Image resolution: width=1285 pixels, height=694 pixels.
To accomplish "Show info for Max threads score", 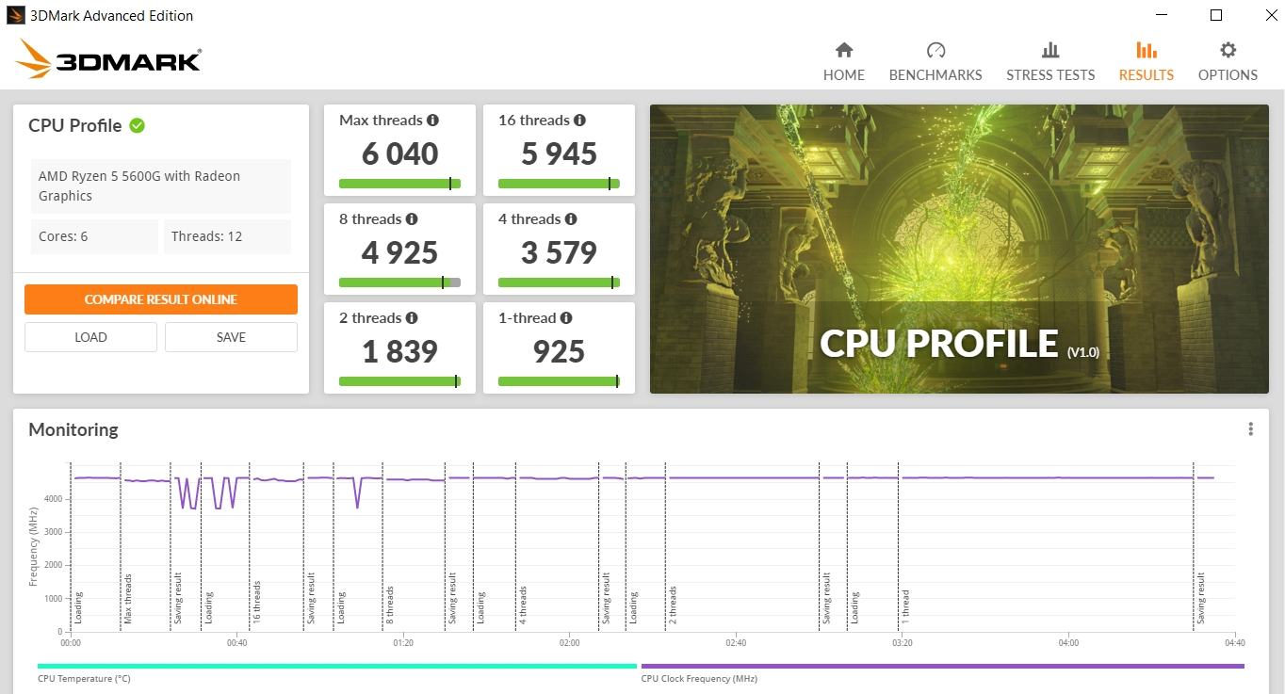I will pyautogui.click(x=432, y=120).
